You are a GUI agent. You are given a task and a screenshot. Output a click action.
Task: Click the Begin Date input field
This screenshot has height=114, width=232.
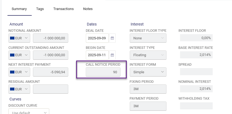[97, 55]
